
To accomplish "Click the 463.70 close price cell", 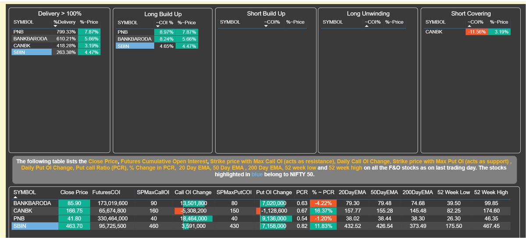I will 74,226.
